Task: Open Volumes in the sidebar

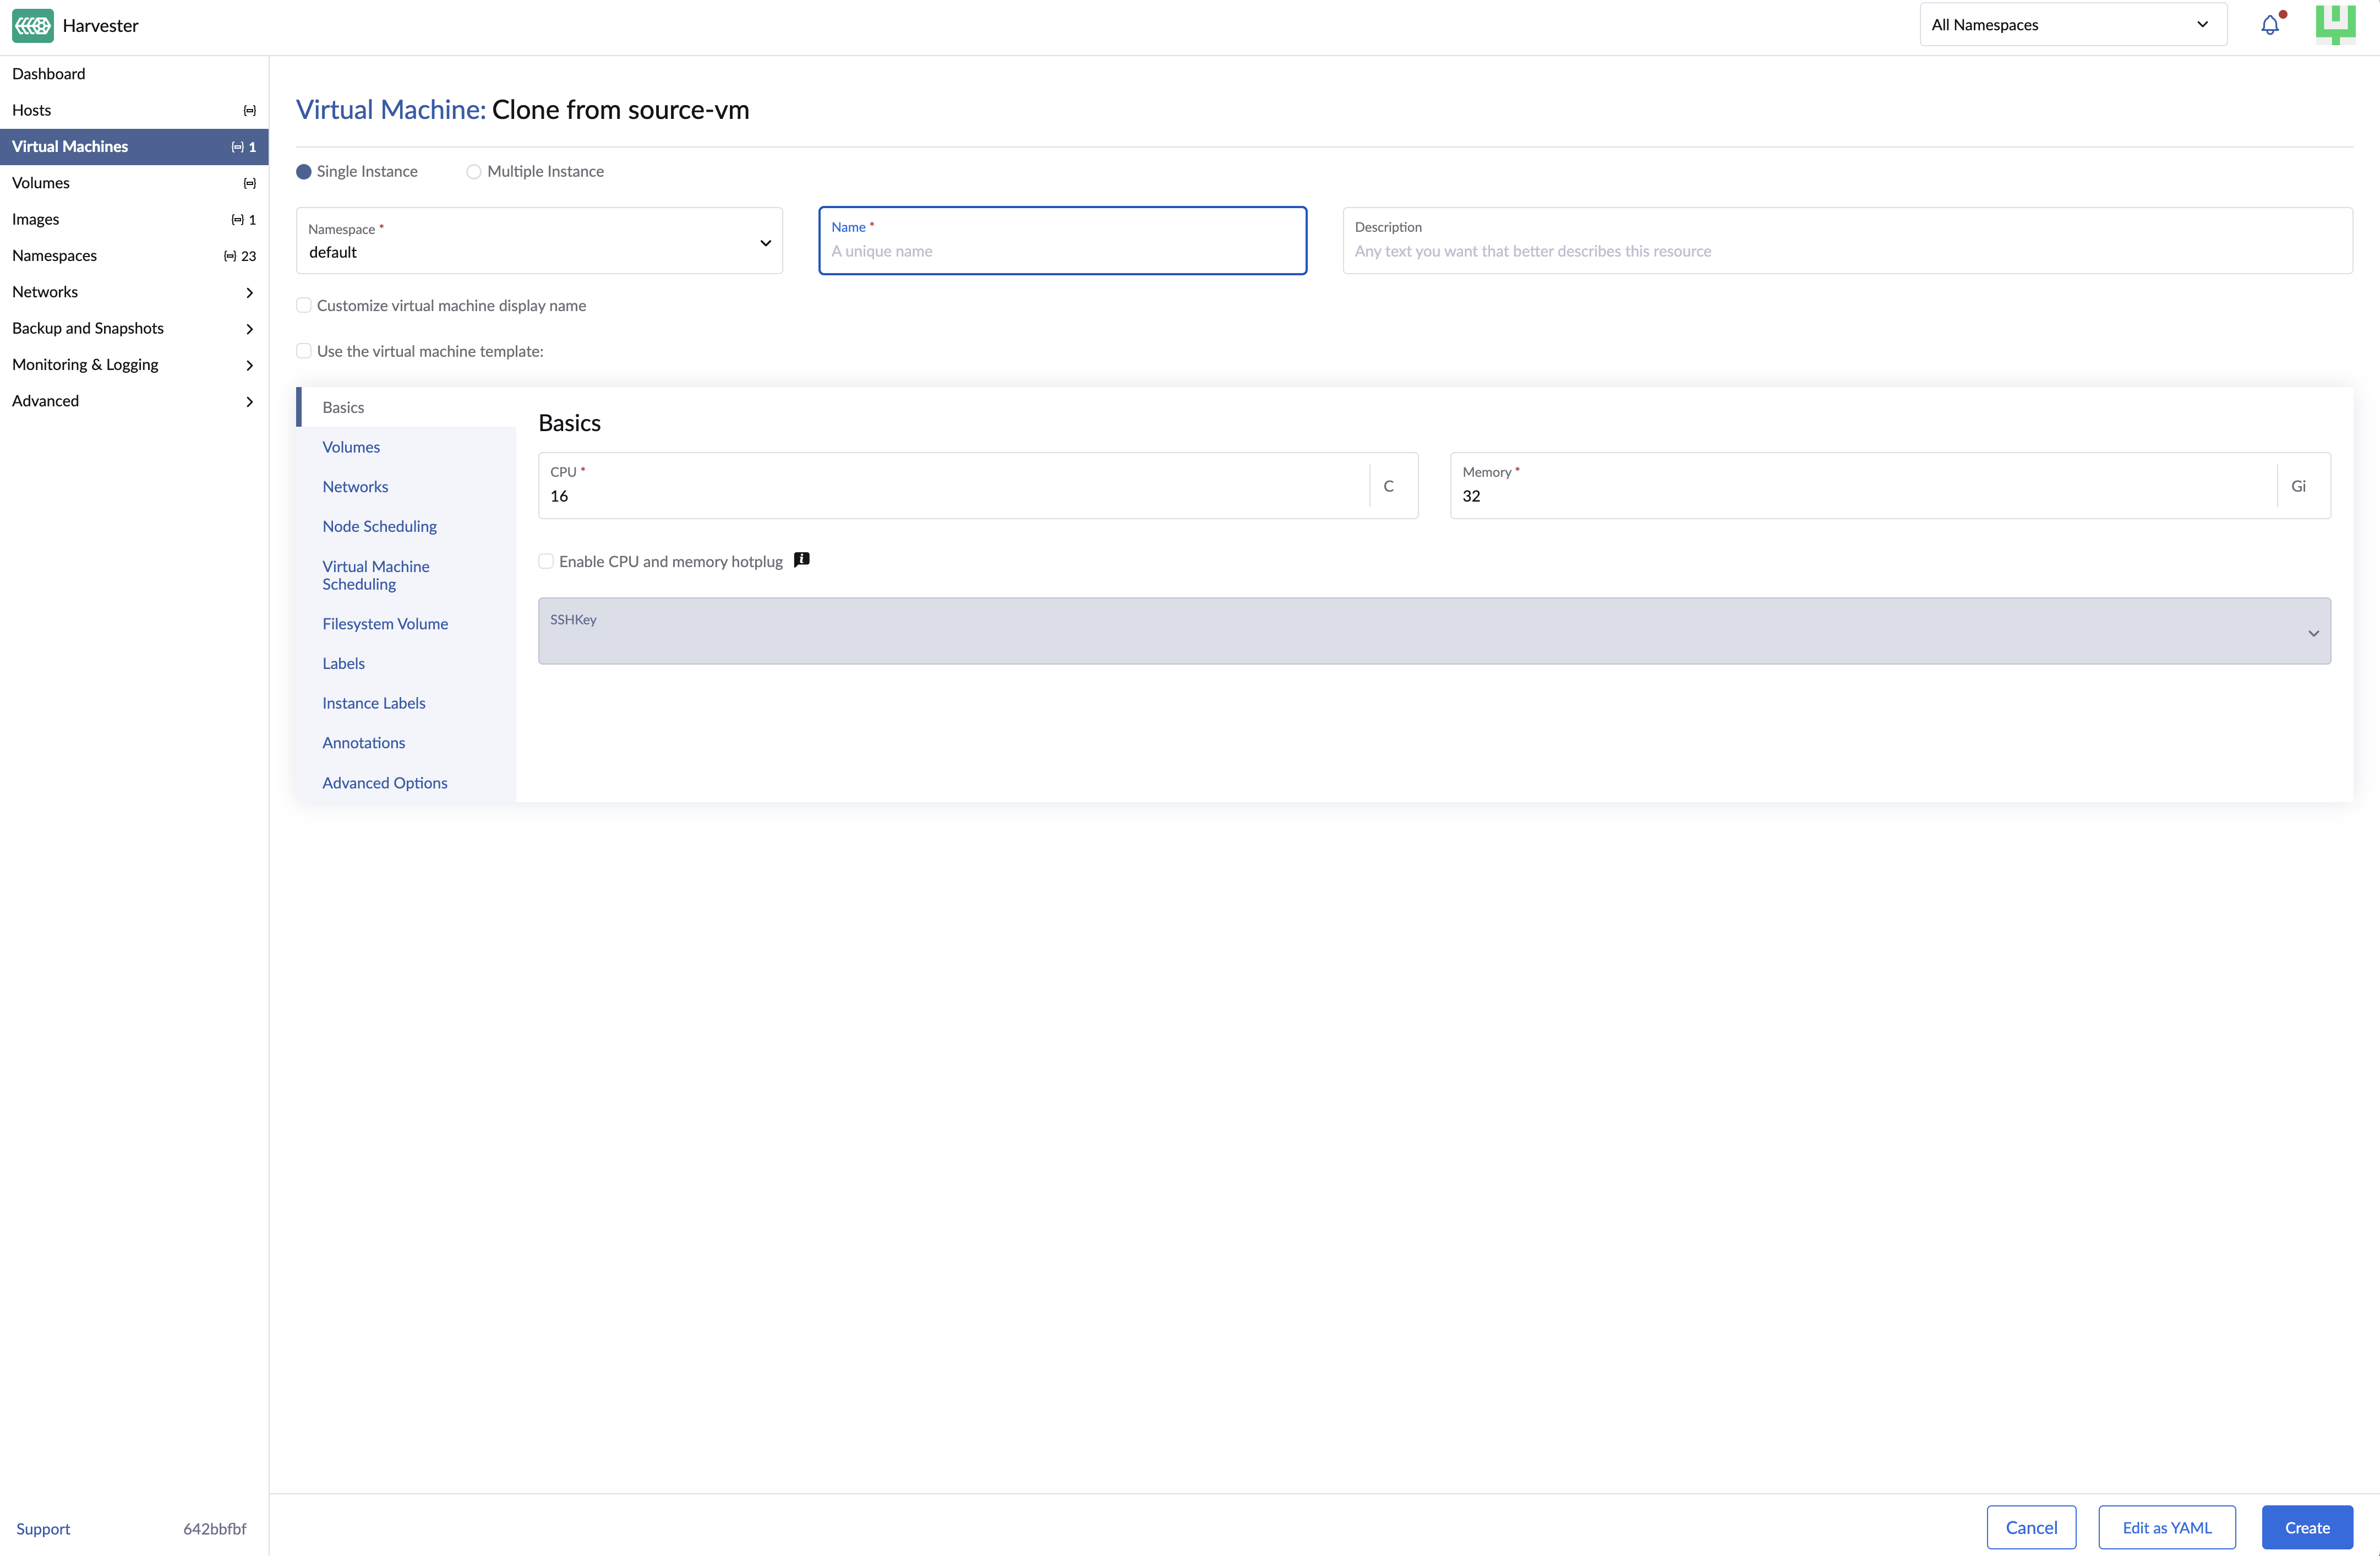Action: [134, 183]
